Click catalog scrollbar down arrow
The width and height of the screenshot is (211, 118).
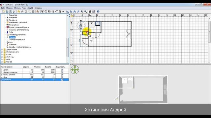[x=68, y=62]
